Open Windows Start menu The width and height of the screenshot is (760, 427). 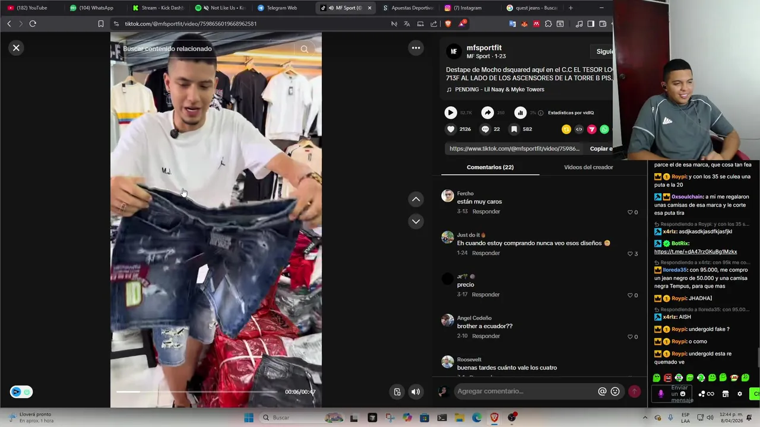[249, 418]
